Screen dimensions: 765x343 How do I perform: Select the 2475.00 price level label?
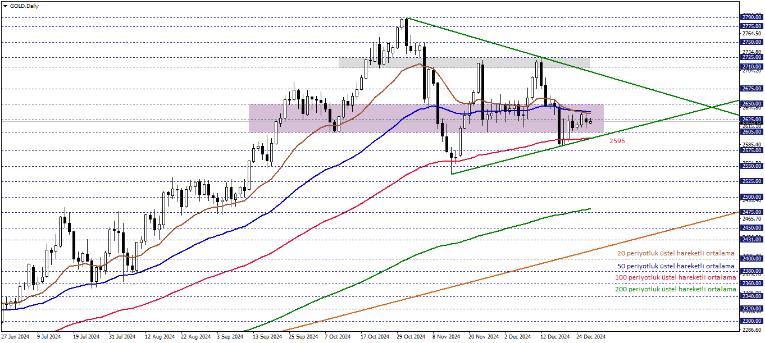(752, 212)
